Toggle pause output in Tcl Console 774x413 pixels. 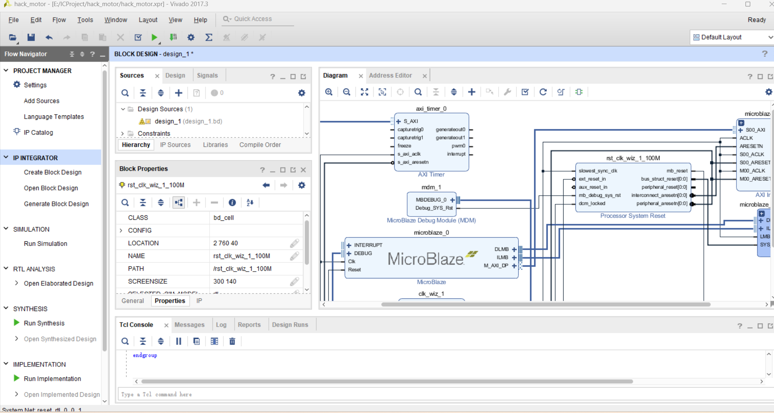point(178,341)
